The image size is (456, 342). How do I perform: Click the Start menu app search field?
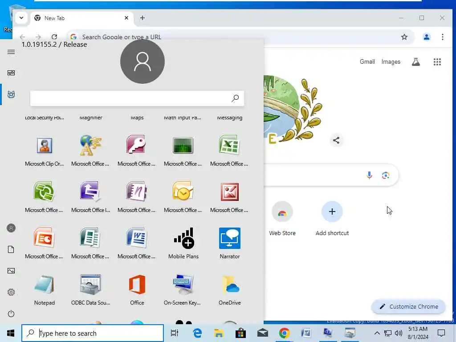(x=137, y=98)
